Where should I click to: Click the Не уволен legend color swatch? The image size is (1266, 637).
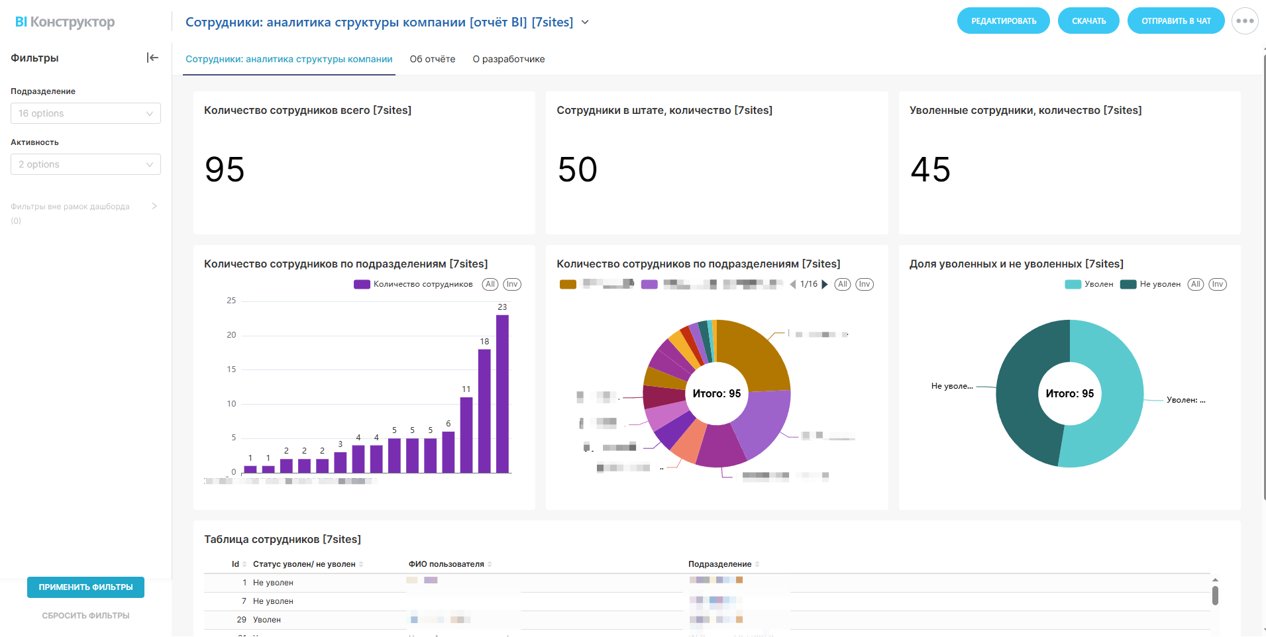[x=1128, y=285]
